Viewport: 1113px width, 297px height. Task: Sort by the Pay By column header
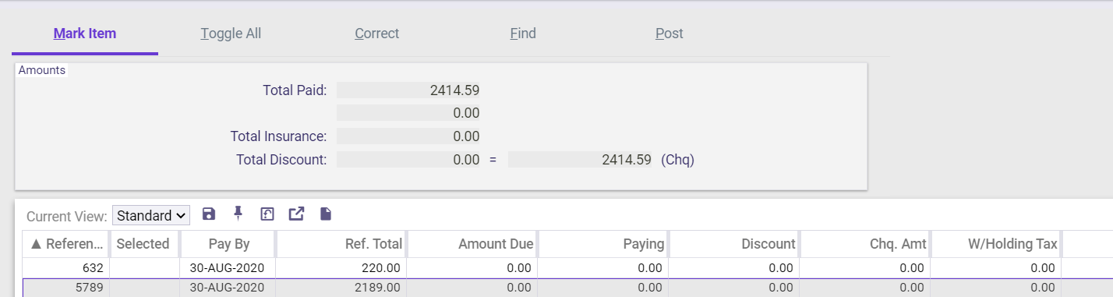(228, 244)
